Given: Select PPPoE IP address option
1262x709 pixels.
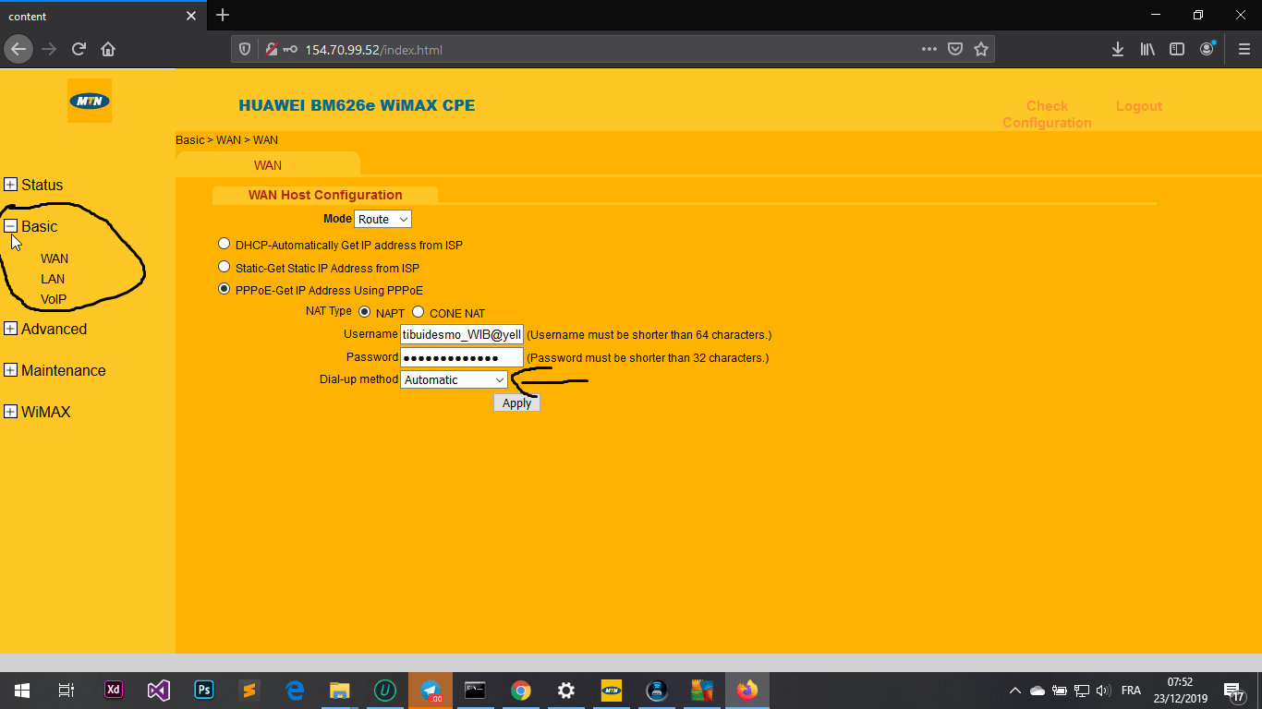Looking at the screenshot, I should (224, 289).
